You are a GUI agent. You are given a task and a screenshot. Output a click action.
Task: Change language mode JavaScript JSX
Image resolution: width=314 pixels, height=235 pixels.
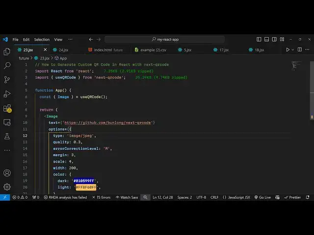(x=236, y=197)
